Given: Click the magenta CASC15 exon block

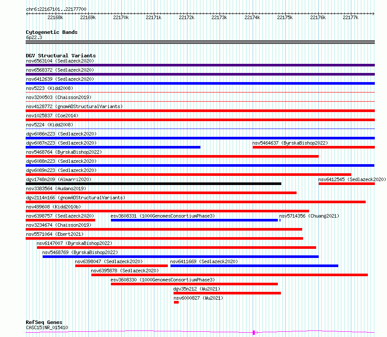Looking at the screenshot, I should point(254,333).
